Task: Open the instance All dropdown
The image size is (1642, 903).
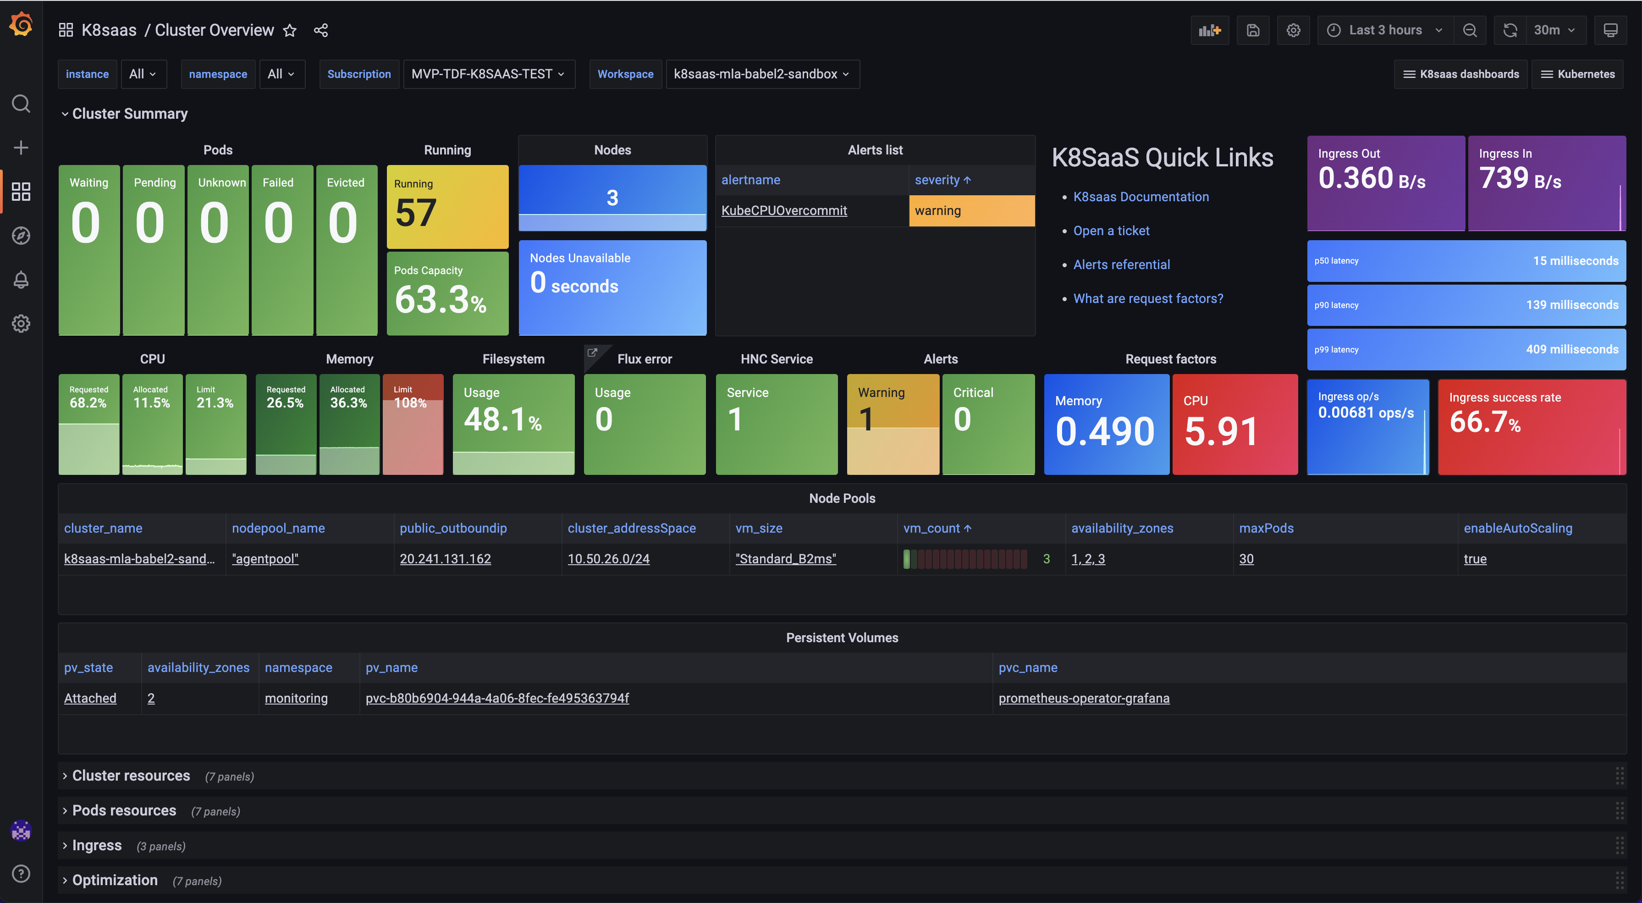Action: [143, 74]
